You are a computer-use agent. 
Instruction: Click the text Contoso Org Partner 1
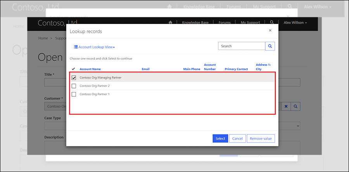(95, 94)
